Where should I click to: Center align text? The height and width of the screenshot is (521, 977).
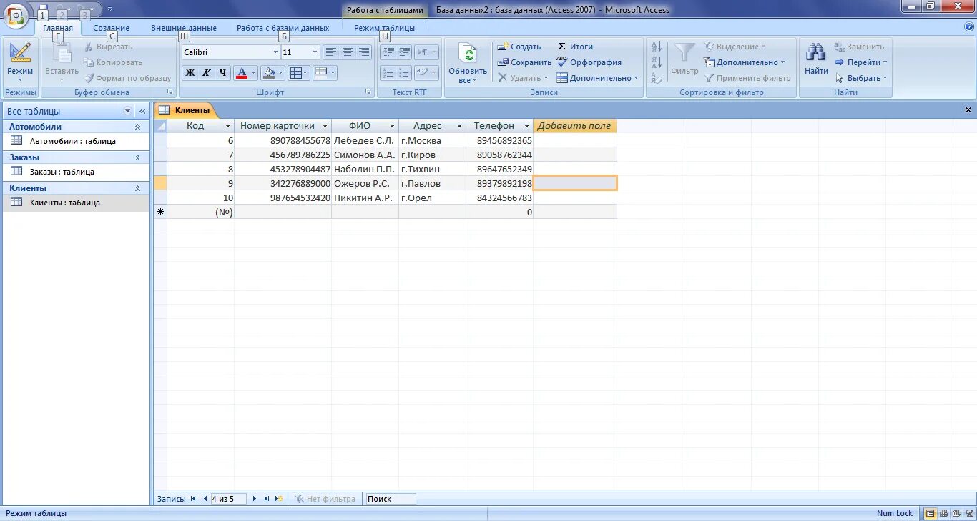point(348,52)
